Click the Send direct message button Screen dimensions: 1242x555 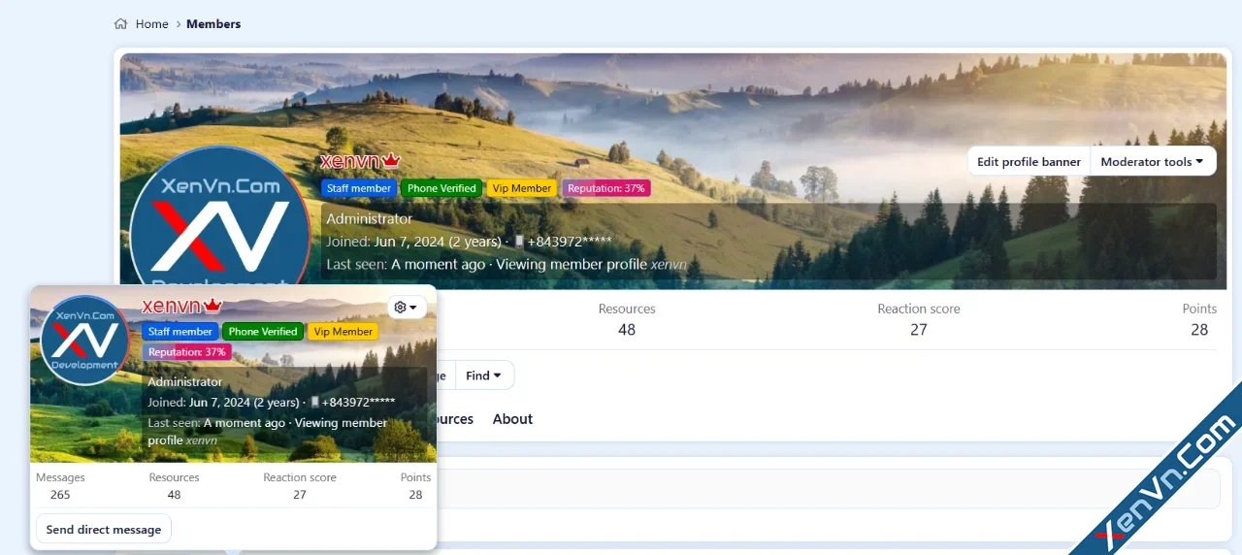[104, 530]
